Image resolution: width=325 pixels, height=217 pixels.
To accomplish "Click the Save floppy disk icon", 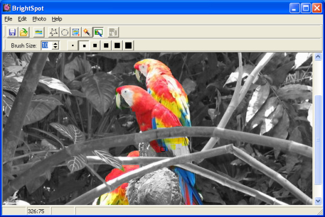I will [x=12, y=32].
